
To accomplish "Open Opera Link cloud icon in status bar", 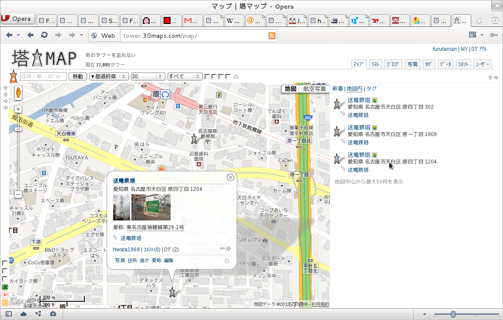I will click(x=23, y=313).
